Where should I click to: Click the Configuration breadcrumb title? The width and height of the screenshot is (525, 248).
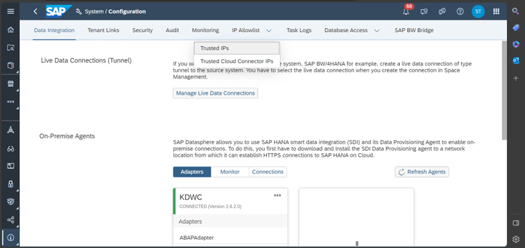(x=127, y=12)
